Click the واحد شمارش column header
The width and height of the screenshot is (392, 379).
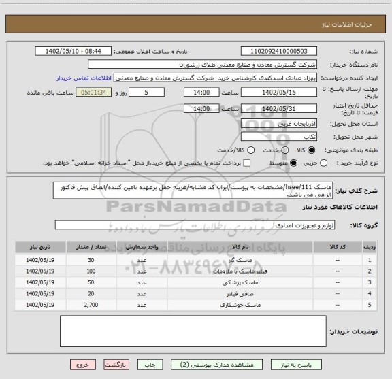pyautogui.click(x=142, y=247)
